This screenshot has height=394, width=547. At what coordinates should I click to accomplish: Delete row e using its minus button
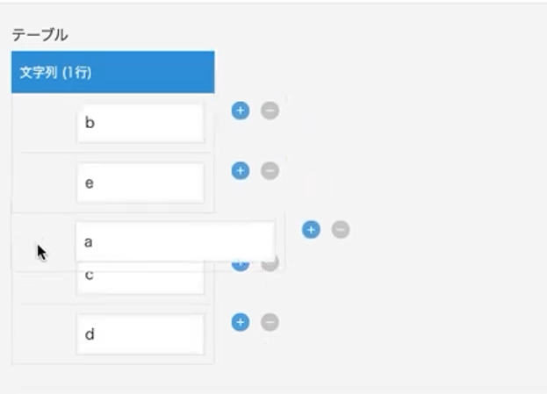[x=270, y=170]
